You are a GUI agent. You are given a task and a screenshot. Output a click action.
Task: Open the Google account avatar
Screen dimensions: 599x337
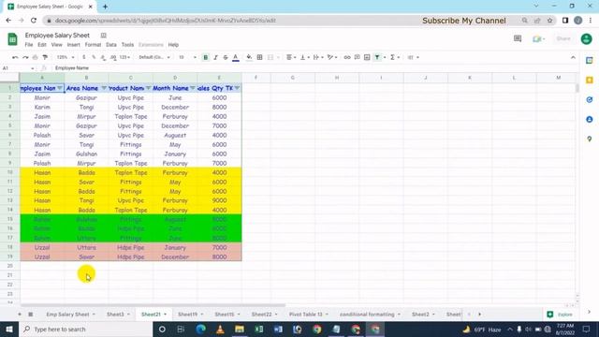click(587, 38)
